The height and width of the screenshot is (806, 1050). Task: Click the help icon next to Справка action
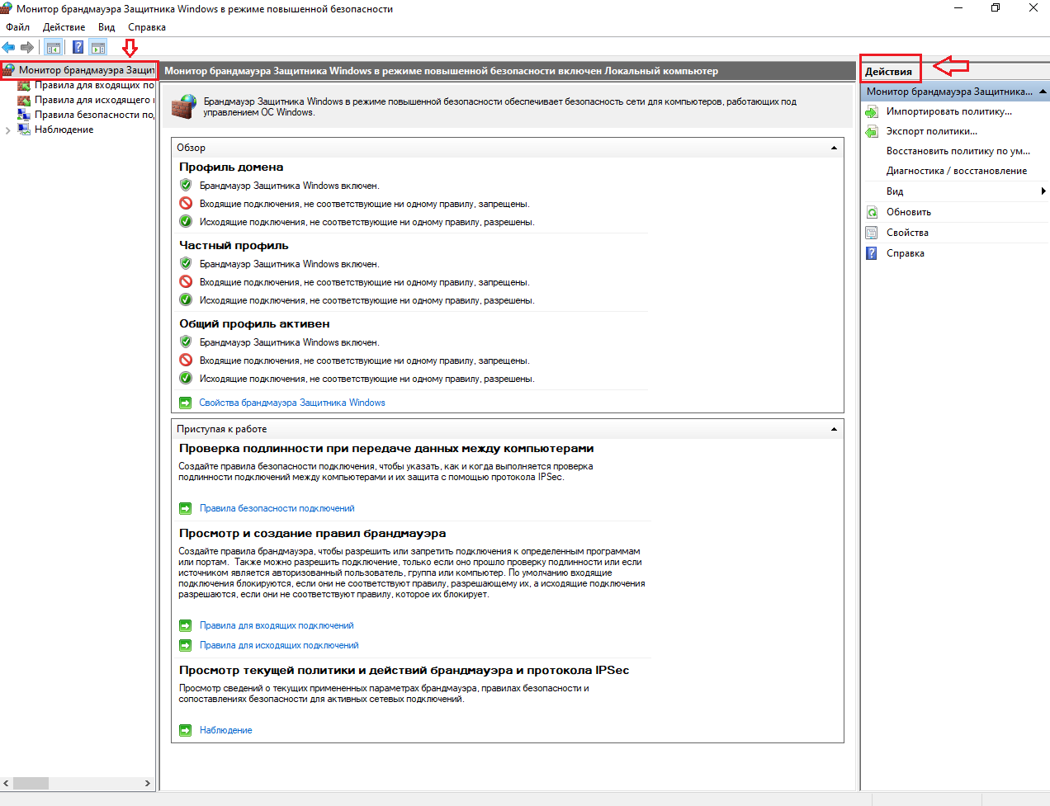(x=872, y=253)
